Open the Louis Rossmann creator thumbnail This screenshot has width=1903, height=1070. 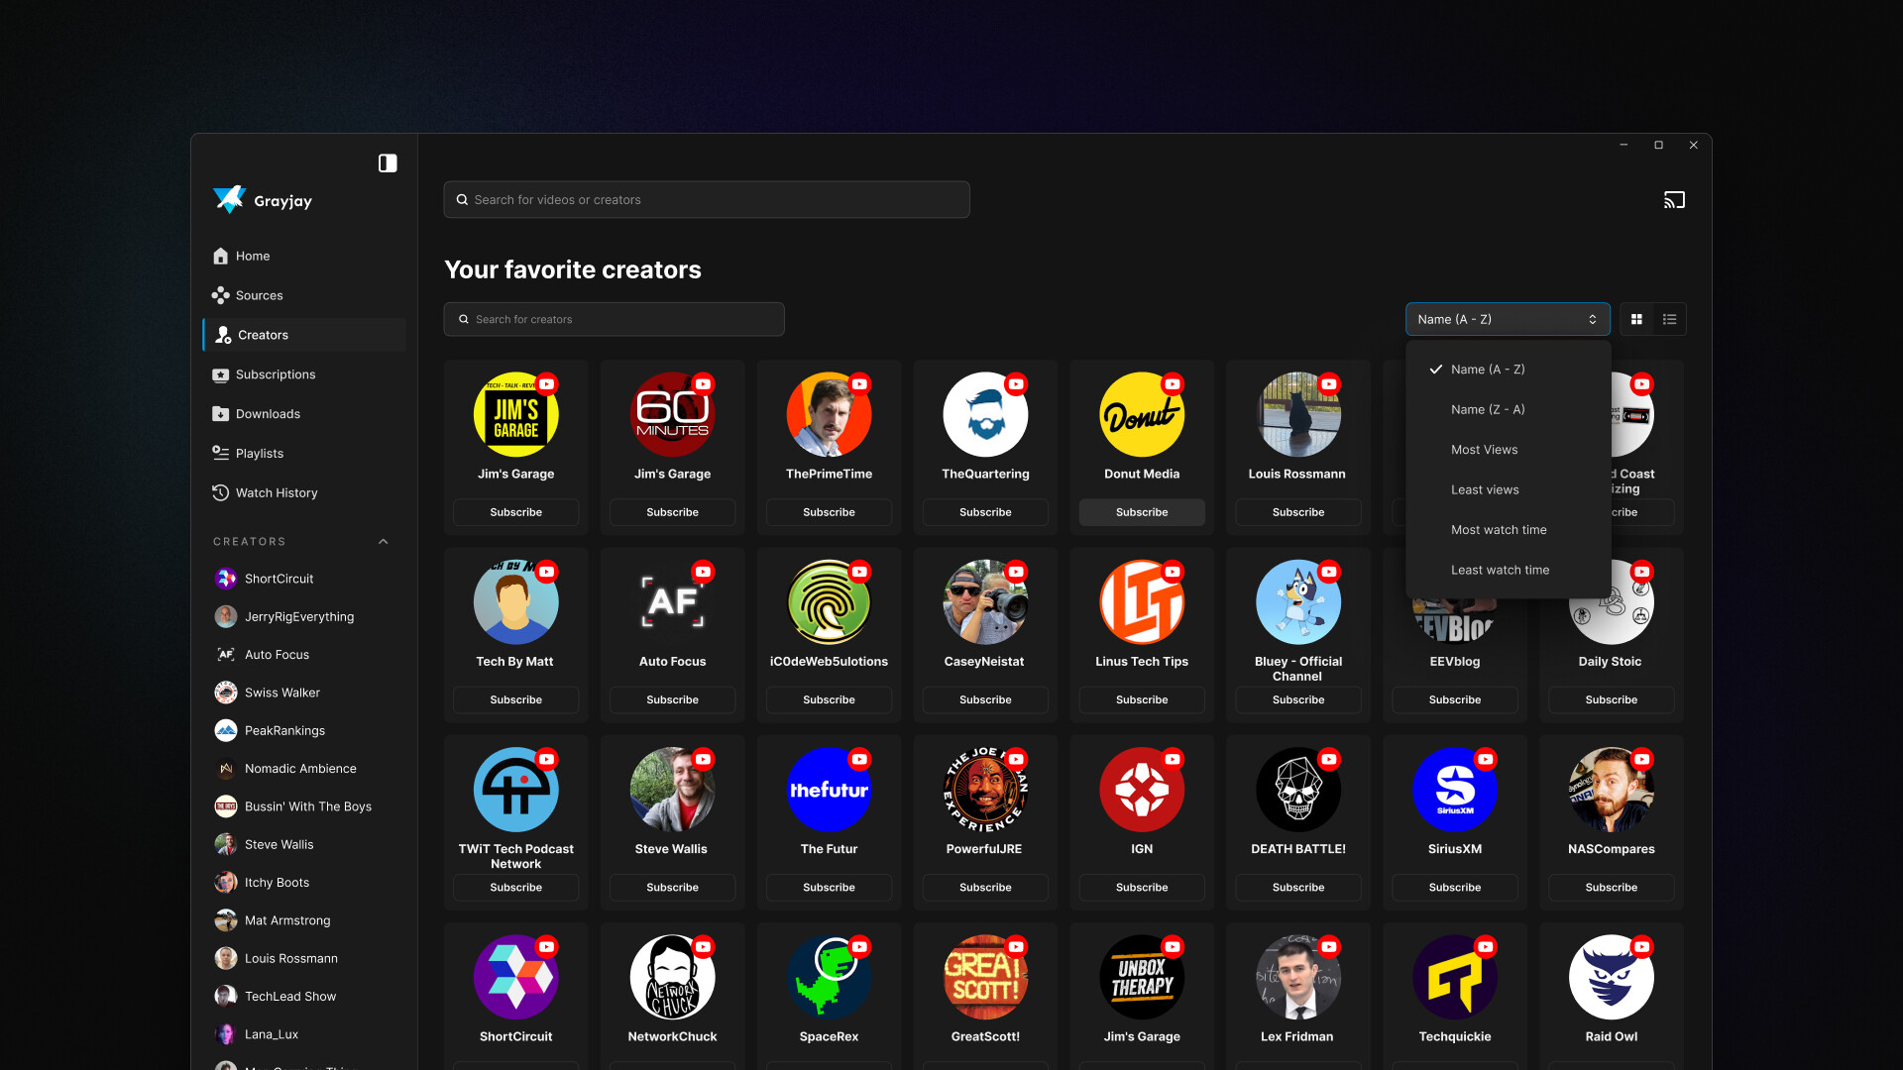tap(1297, 414)
